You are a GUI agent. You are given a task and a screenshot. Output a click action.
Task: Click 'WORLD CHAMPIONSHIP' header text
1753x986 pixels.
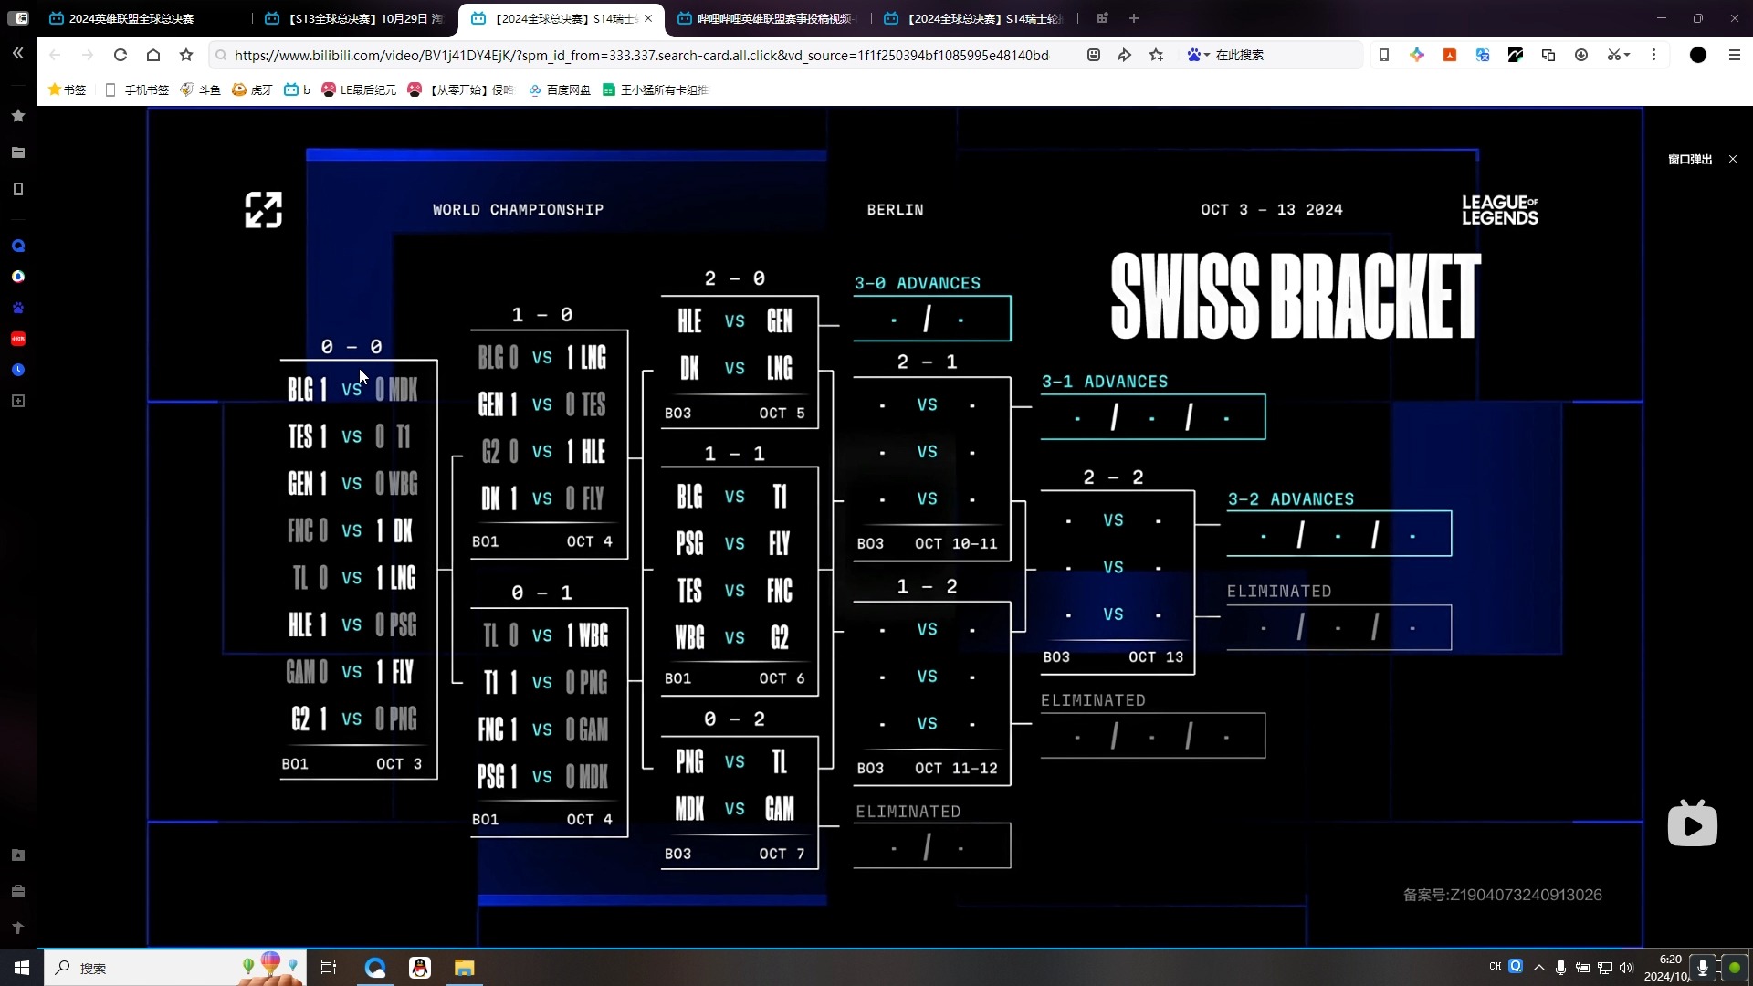coord(518,209)
